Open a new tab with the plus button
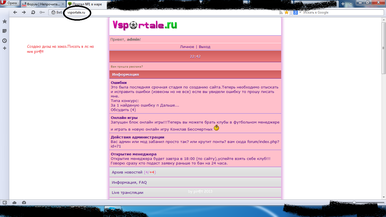 point(343,4)
